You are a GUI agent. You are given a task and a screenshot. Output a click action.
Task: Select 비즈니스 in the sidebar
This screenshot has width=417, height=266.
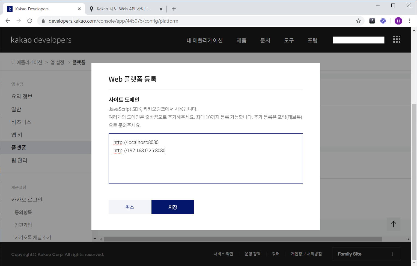click(x=21, y=122)
